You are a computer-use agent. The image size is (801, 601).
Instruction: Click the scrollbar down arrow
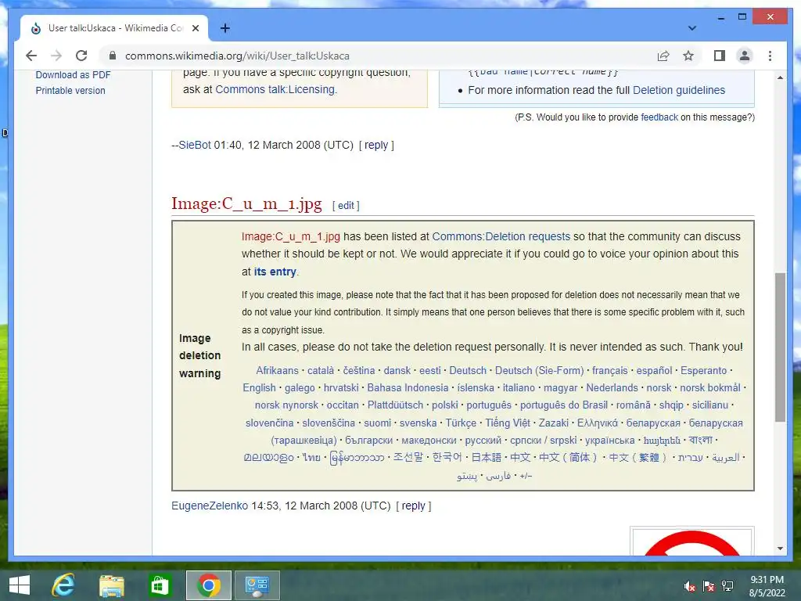780,549
